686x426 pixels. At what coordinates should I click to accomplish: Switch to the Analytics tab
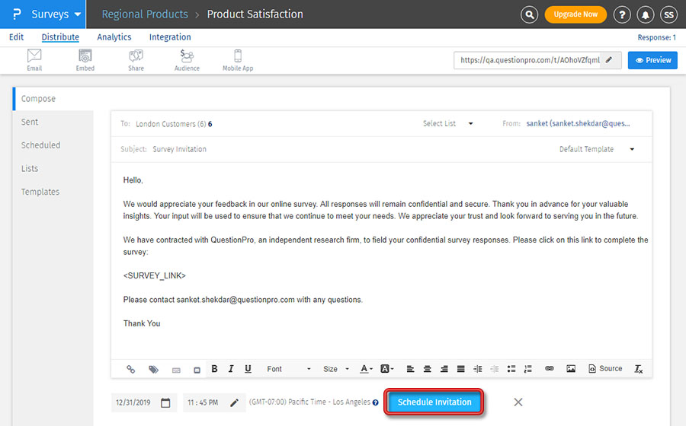pyautogui.click(x=114, y=37)
